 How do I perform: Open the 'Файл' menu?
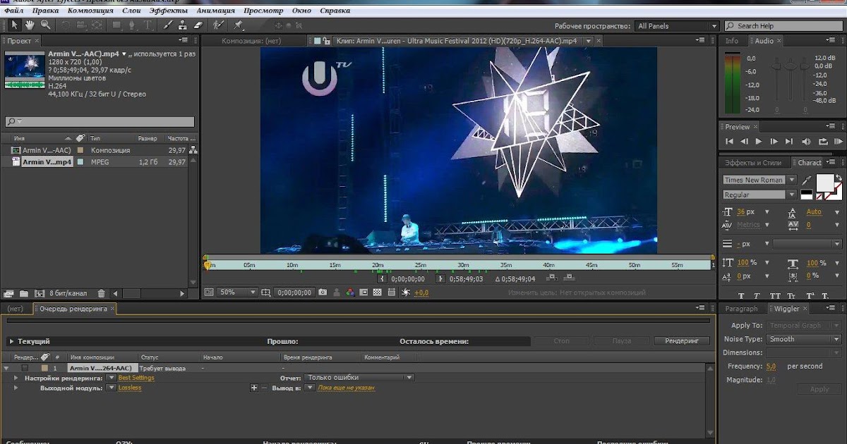tap(13, 11)
